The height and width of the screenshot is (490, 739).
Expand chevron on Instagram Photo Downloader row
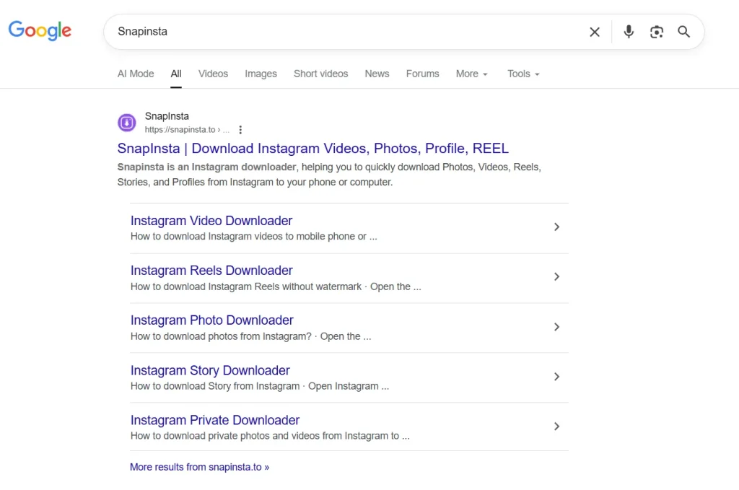click(x=556, y=327)
